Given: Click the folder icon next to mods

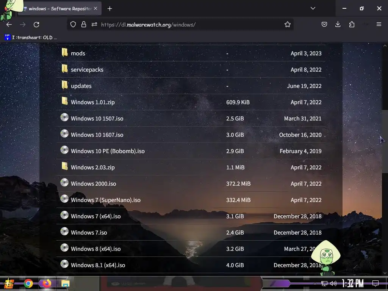Looking at the screenshot, I should (x=64, y=52).
